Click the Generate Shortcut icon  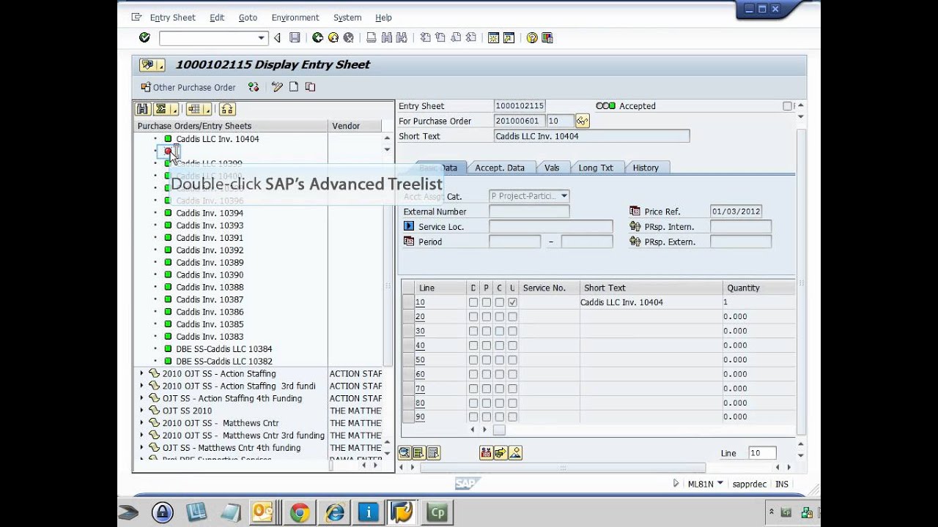coord(509,37)
